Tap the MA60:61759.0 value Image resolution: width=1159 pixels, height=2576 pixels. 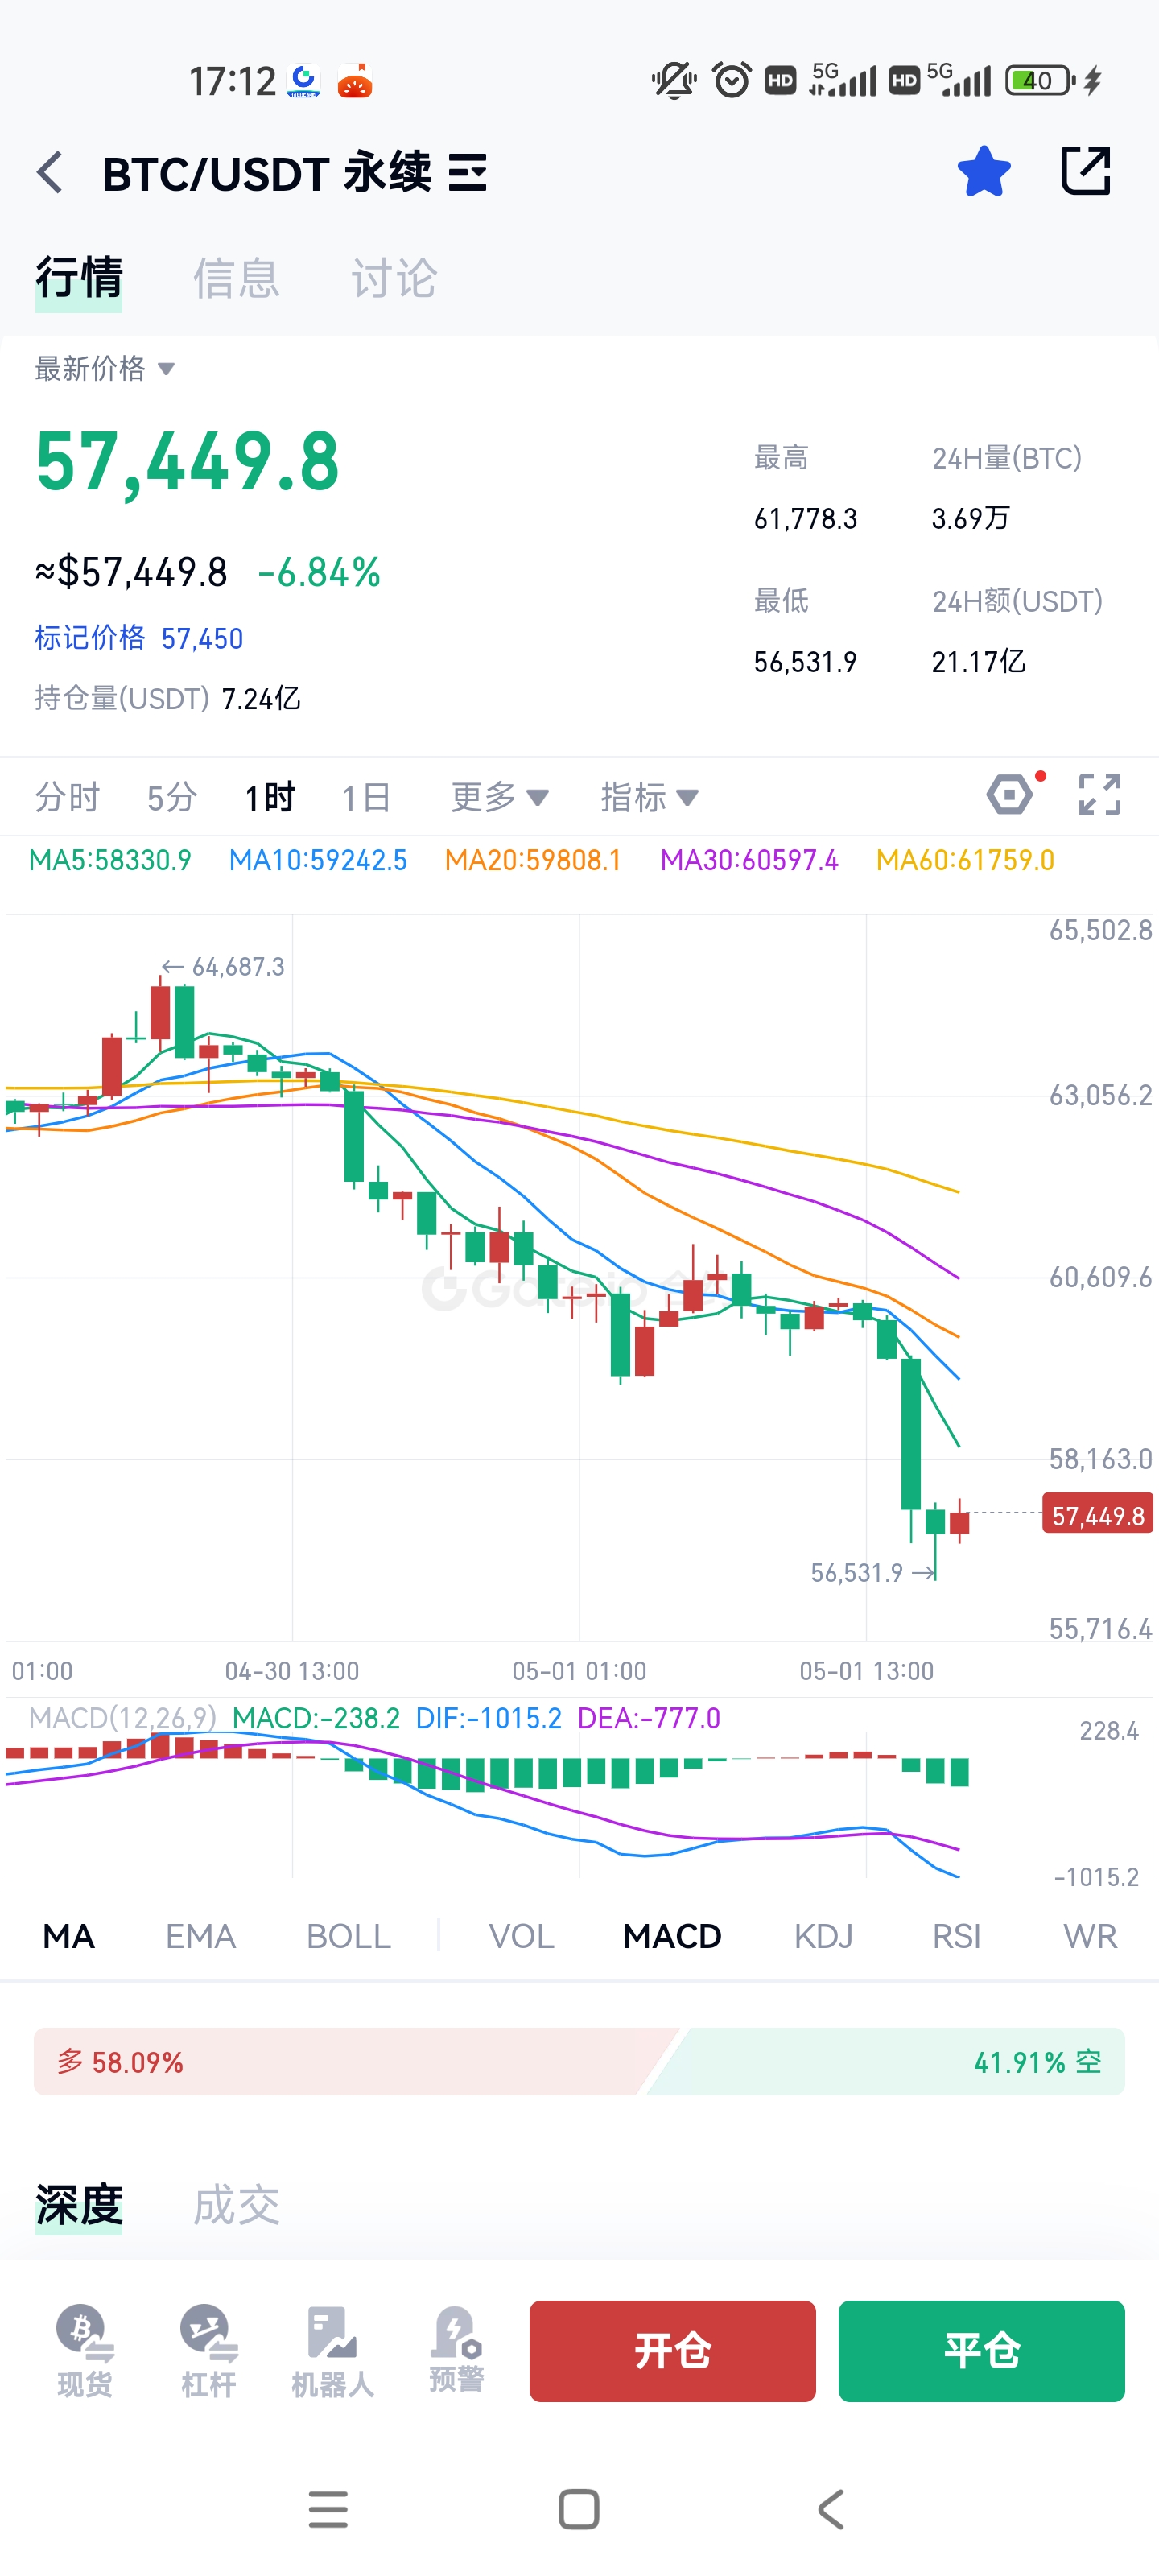[x=965, y=860]
